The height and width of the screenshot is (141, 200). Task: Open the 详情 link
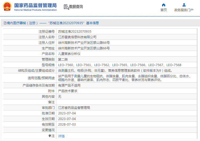point(61,136)
